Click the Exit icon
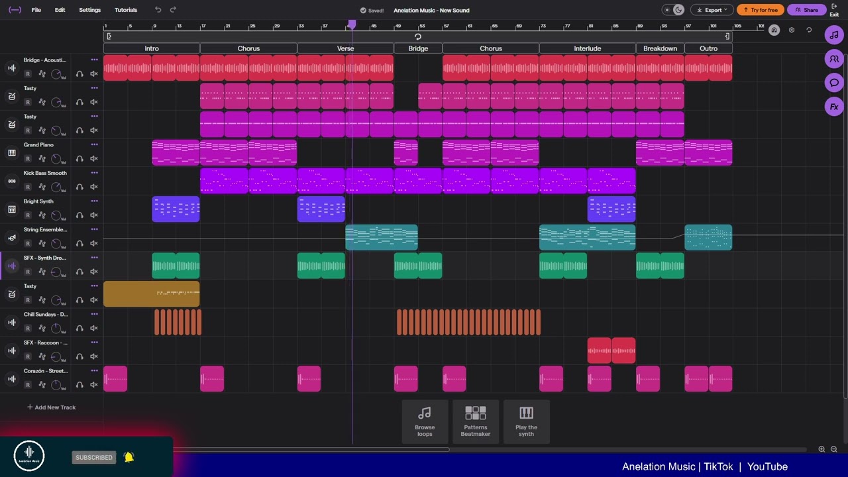The height and width of the screenshot is (477, 848). [834, 9]
